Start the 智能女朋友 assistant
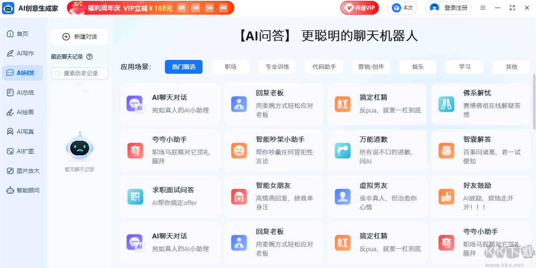 (273, 196)
